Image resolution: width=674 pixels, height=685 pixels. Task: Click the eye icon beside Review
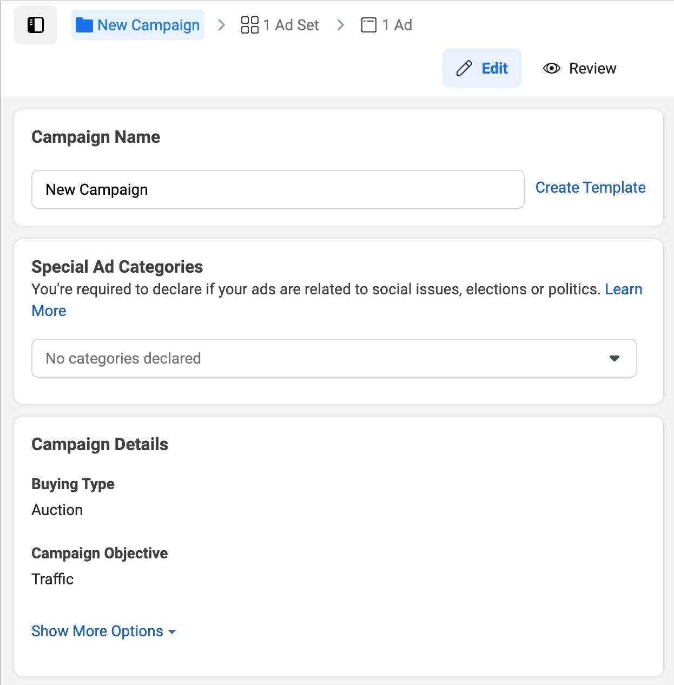(x=551, y=68)
